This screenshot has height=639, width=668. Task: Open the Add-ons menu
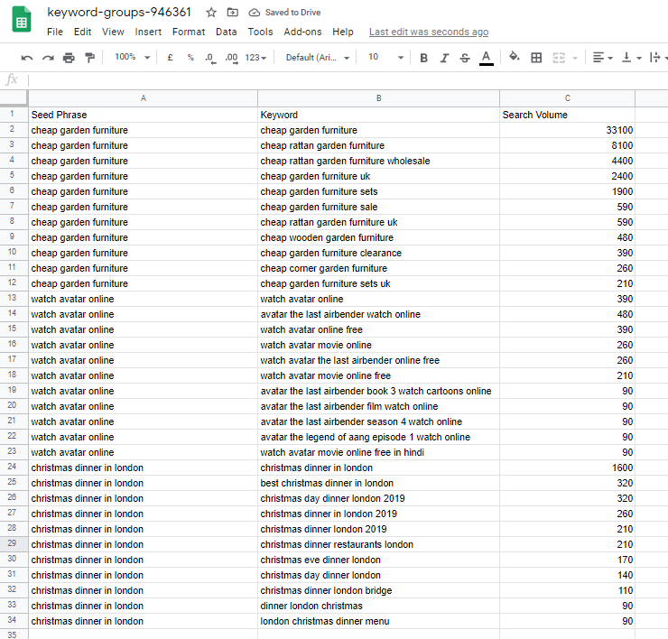pyautogui.click(x=302, y=32)
